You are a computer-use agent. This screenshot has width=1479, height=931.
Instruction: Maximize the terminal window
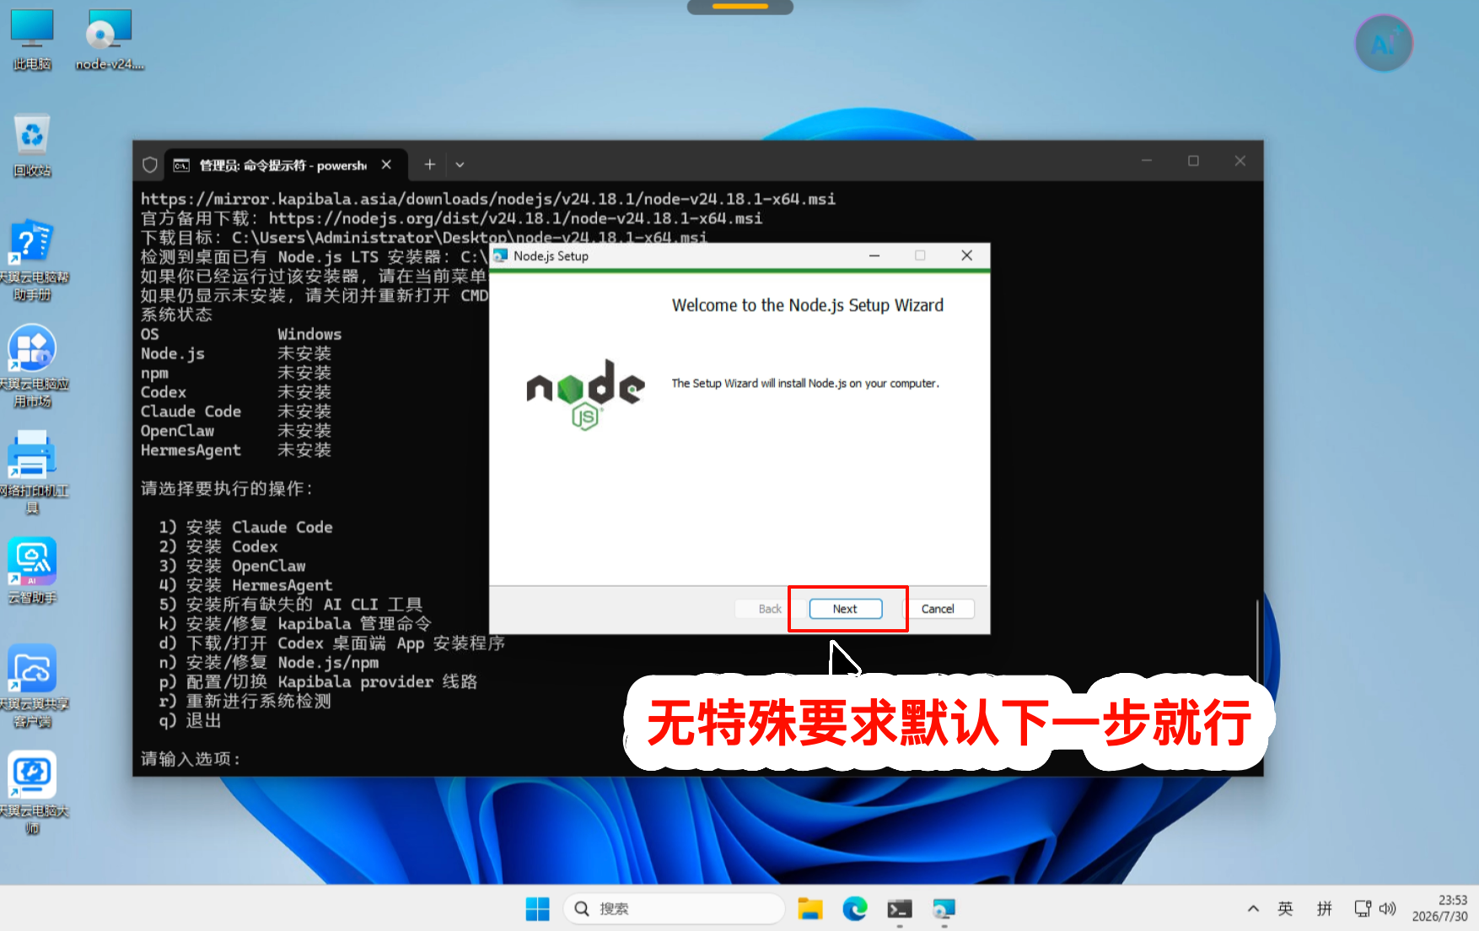pos(1193,161)
